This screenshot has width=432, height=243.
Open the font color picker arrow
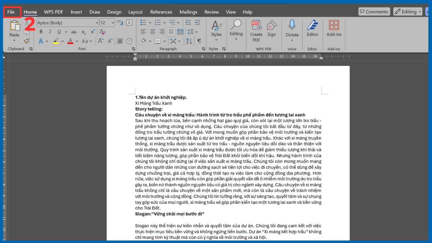click(77, 41)
